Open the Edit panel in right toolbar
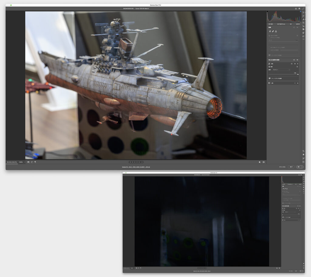Viewport: 311px width, 277px height. click(303, 12)
